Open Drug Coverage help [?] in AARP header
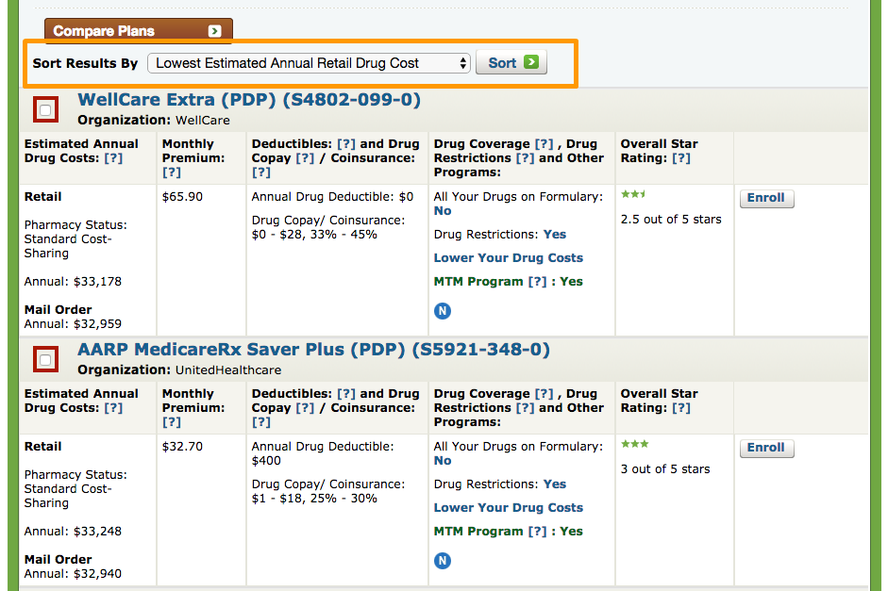 (x=544, y=394)
